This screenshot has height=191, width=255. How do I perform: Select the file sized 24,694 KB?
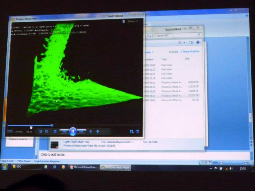coord(171,91)
